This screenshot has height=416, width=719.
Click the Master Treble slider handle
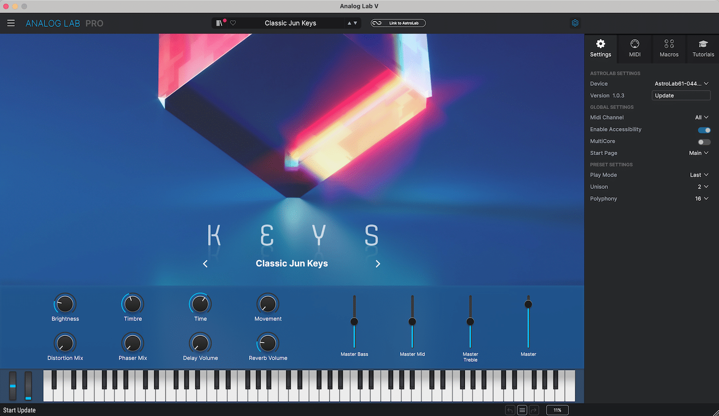[x=470, y=322]
